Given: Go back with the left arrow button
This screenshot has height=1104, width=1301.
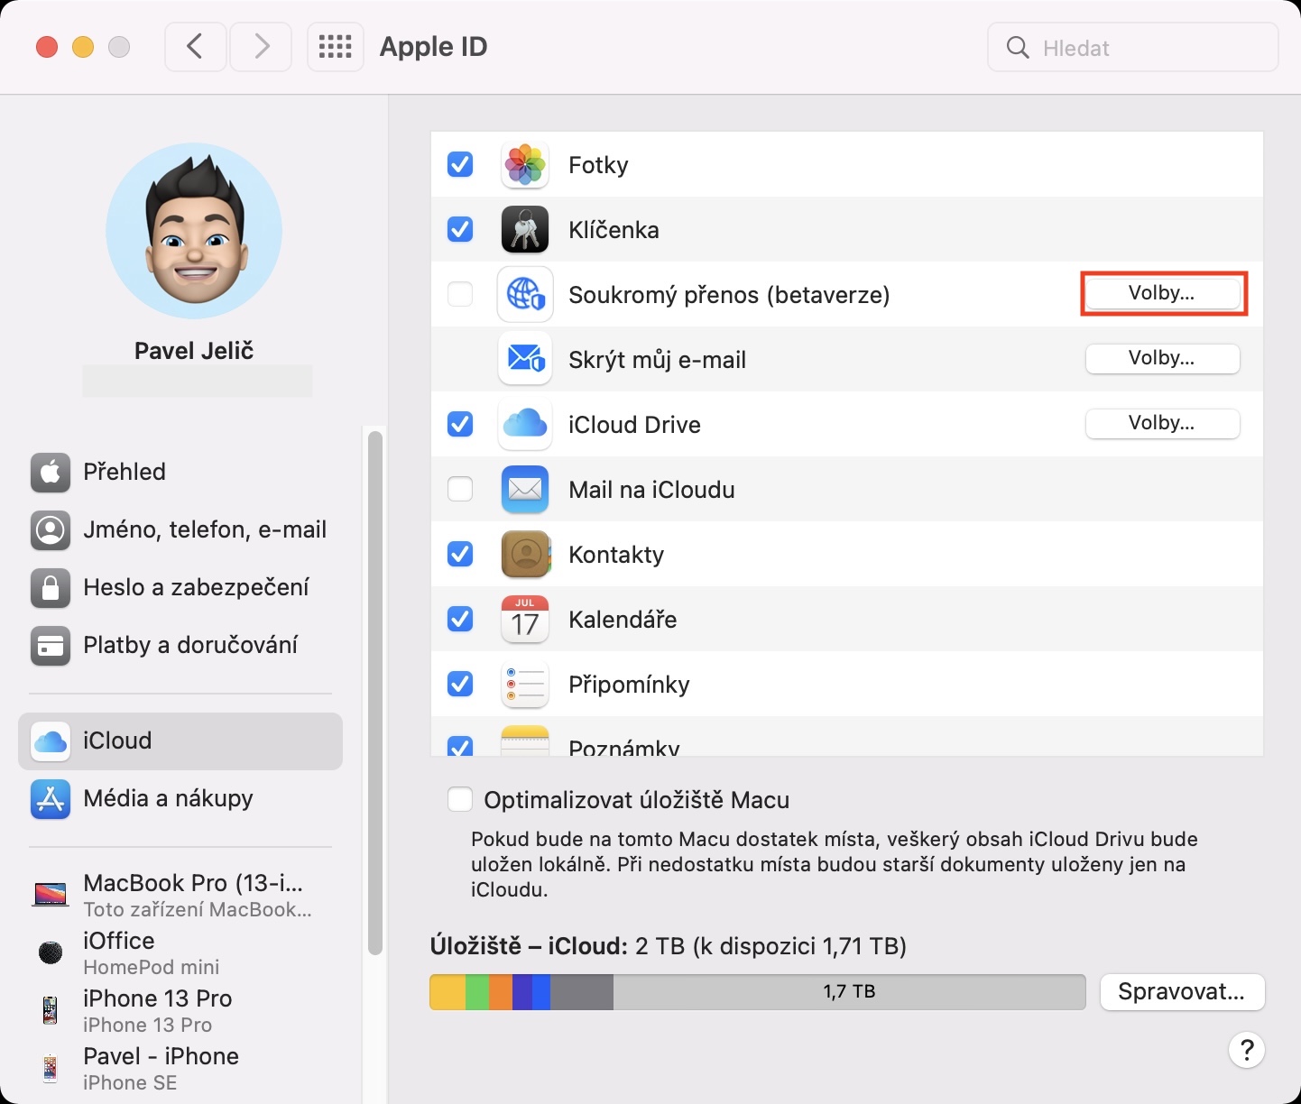Looking at the screenshot, I should click(195, 47).
